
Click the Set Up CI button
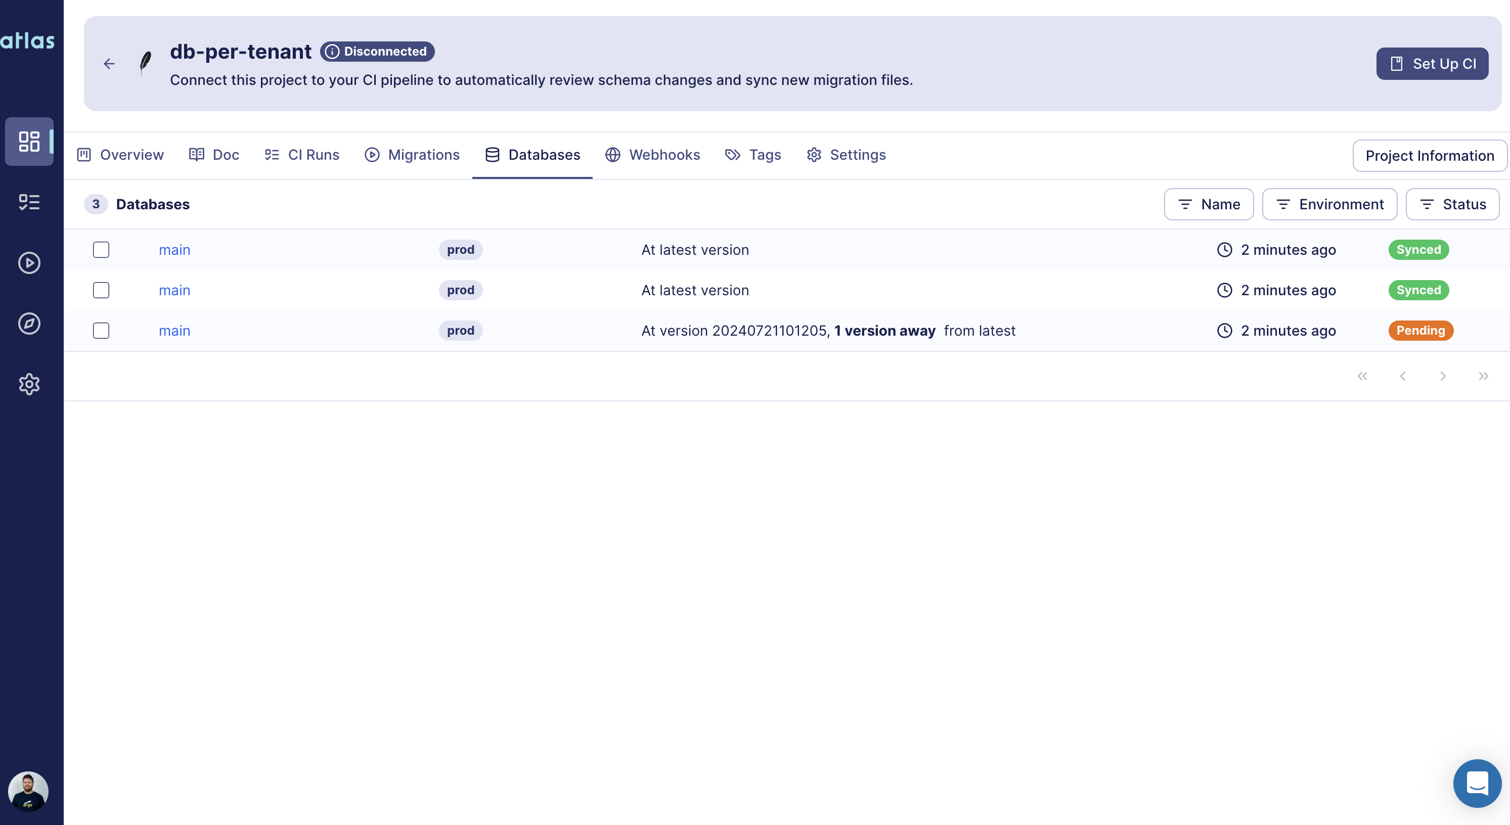(1432, 63)
